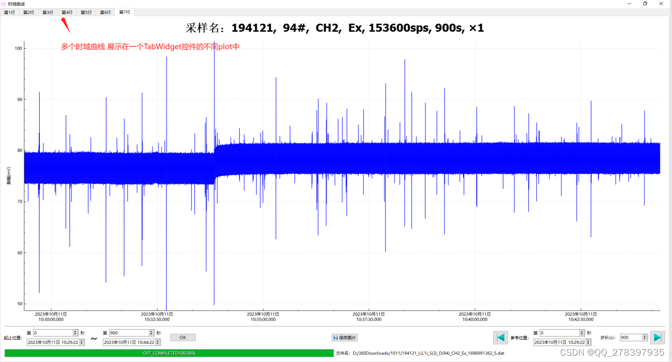
Task: Click the save icon on 保存图片 button
Action: pyautogui.click(x=335, y=337)
